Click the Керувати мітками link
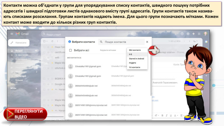This screenshot has height=126, width=224. tap(108, 50)
